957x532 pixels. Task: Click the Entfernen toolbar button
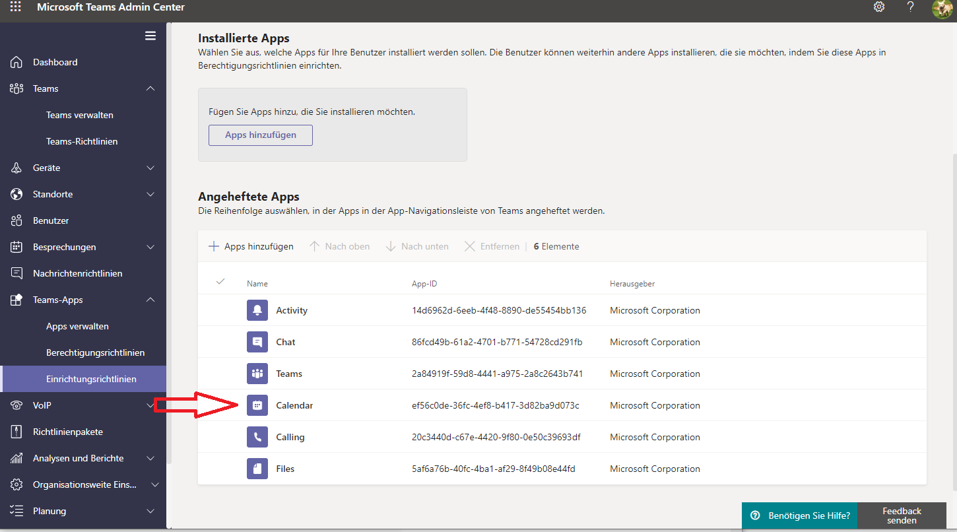pyautogui.click(x=492, y=246)
